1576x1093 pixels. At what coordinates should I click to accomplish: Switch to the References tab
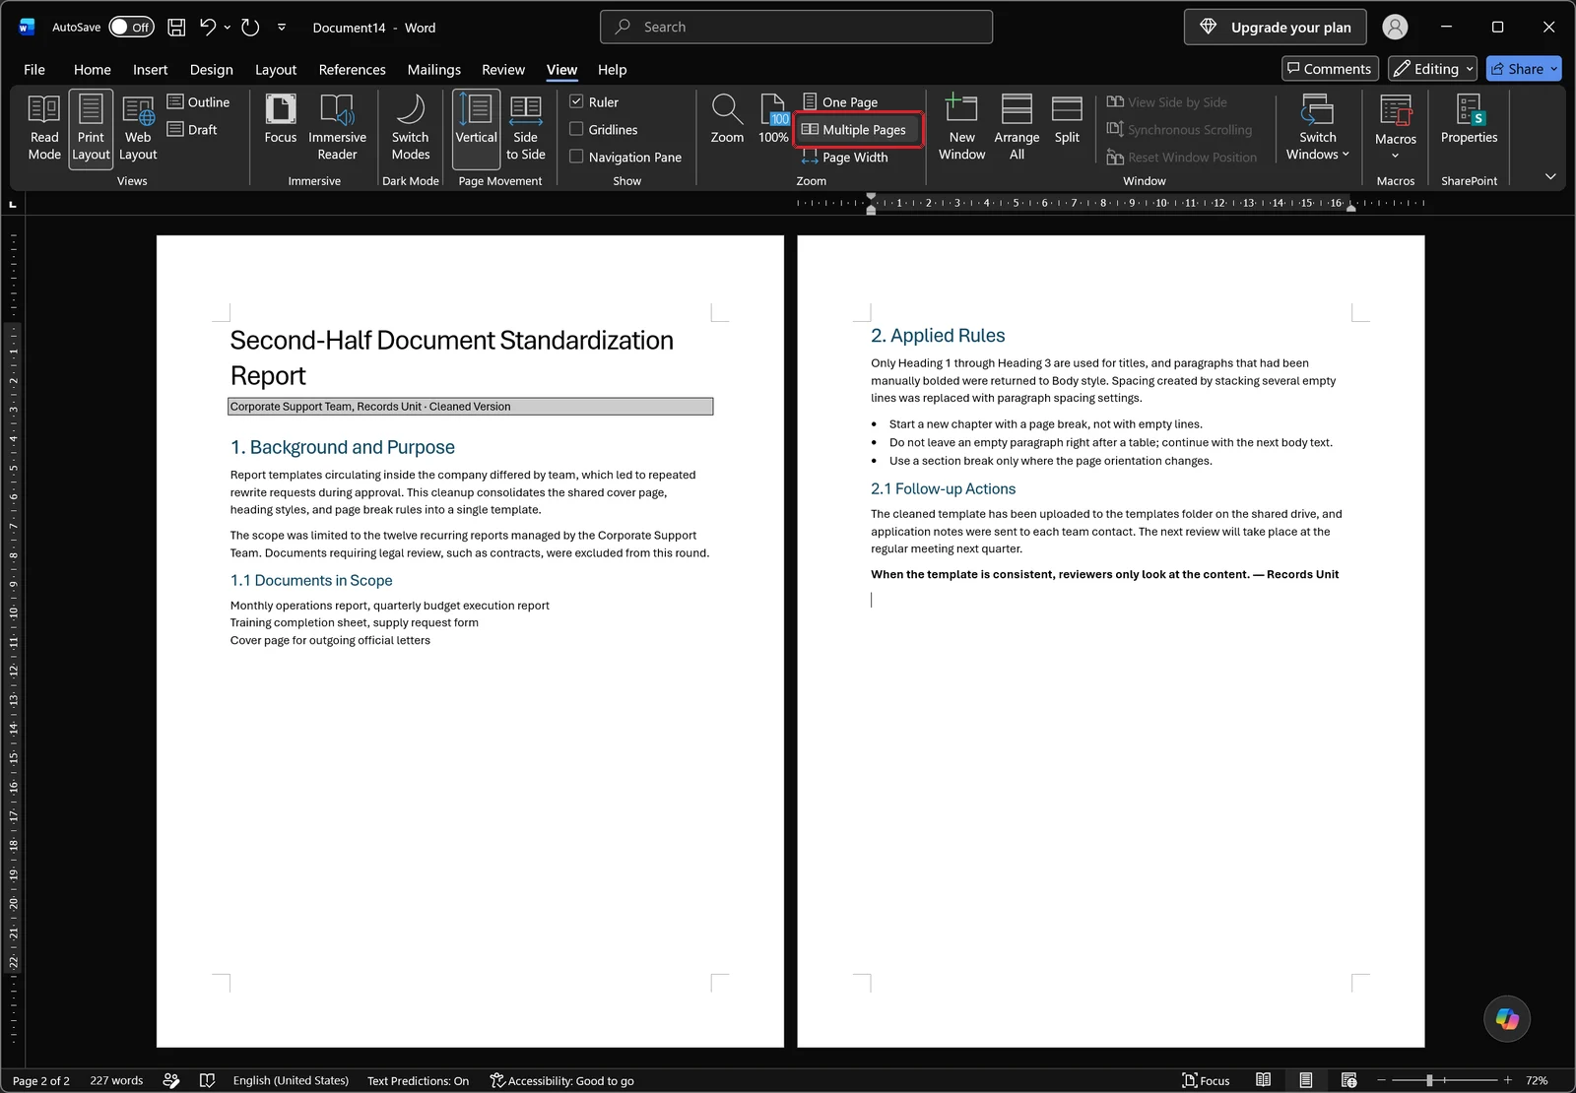coord(352,70)
